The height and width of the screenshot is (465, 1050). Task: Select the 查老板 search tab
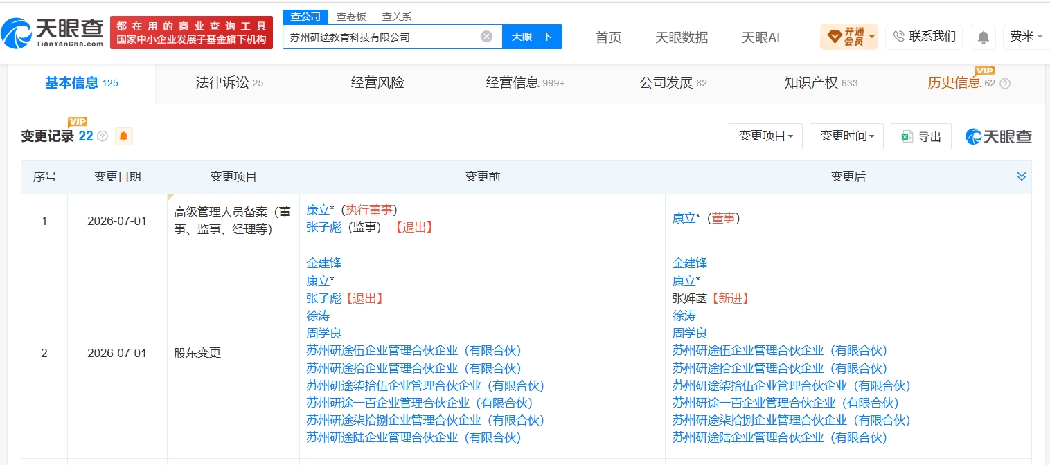click(351, 17)
